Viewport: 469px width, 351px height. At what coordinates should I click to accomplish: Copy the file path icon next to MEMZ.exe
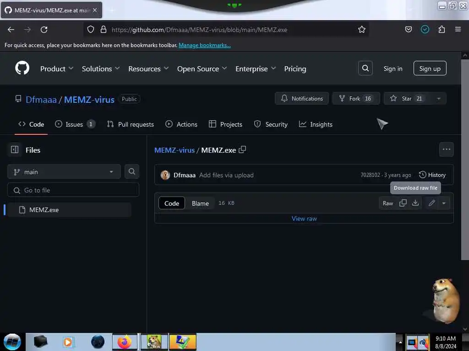tap(242, 149)
